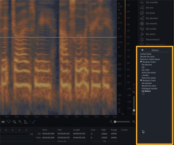The height and width of the screenshot is (145, 174).
Task: Open the De-reverb module
Action: [151, 23]
